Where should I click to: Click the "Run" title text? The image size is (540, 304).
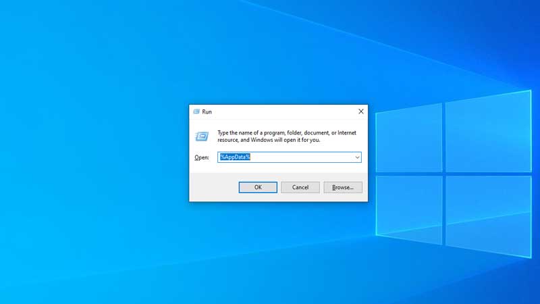click(207, 111)
